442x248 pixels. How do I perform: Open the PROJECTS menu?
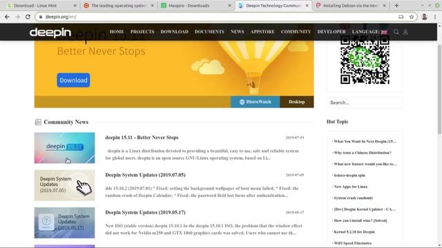tap(142, 32)
